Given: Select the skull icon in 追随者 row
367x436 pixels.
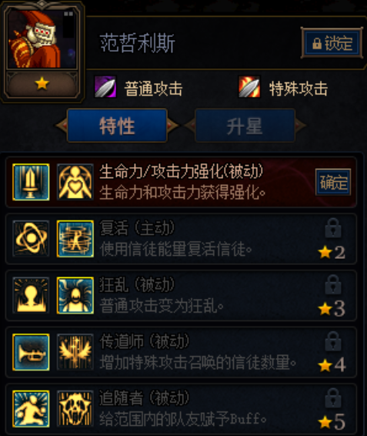Looking at the screenshot, I should tap(75, 408).
